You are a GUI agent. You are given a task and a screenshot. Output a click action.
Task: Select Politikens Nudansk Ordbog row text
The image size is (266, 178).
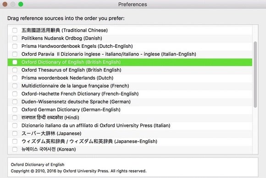[x=62, y=38]
